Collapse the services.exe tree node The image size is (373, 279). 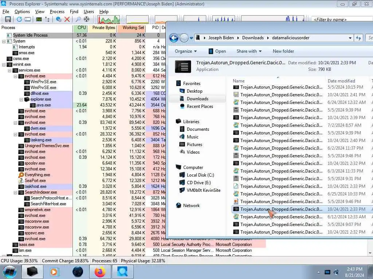9,70
